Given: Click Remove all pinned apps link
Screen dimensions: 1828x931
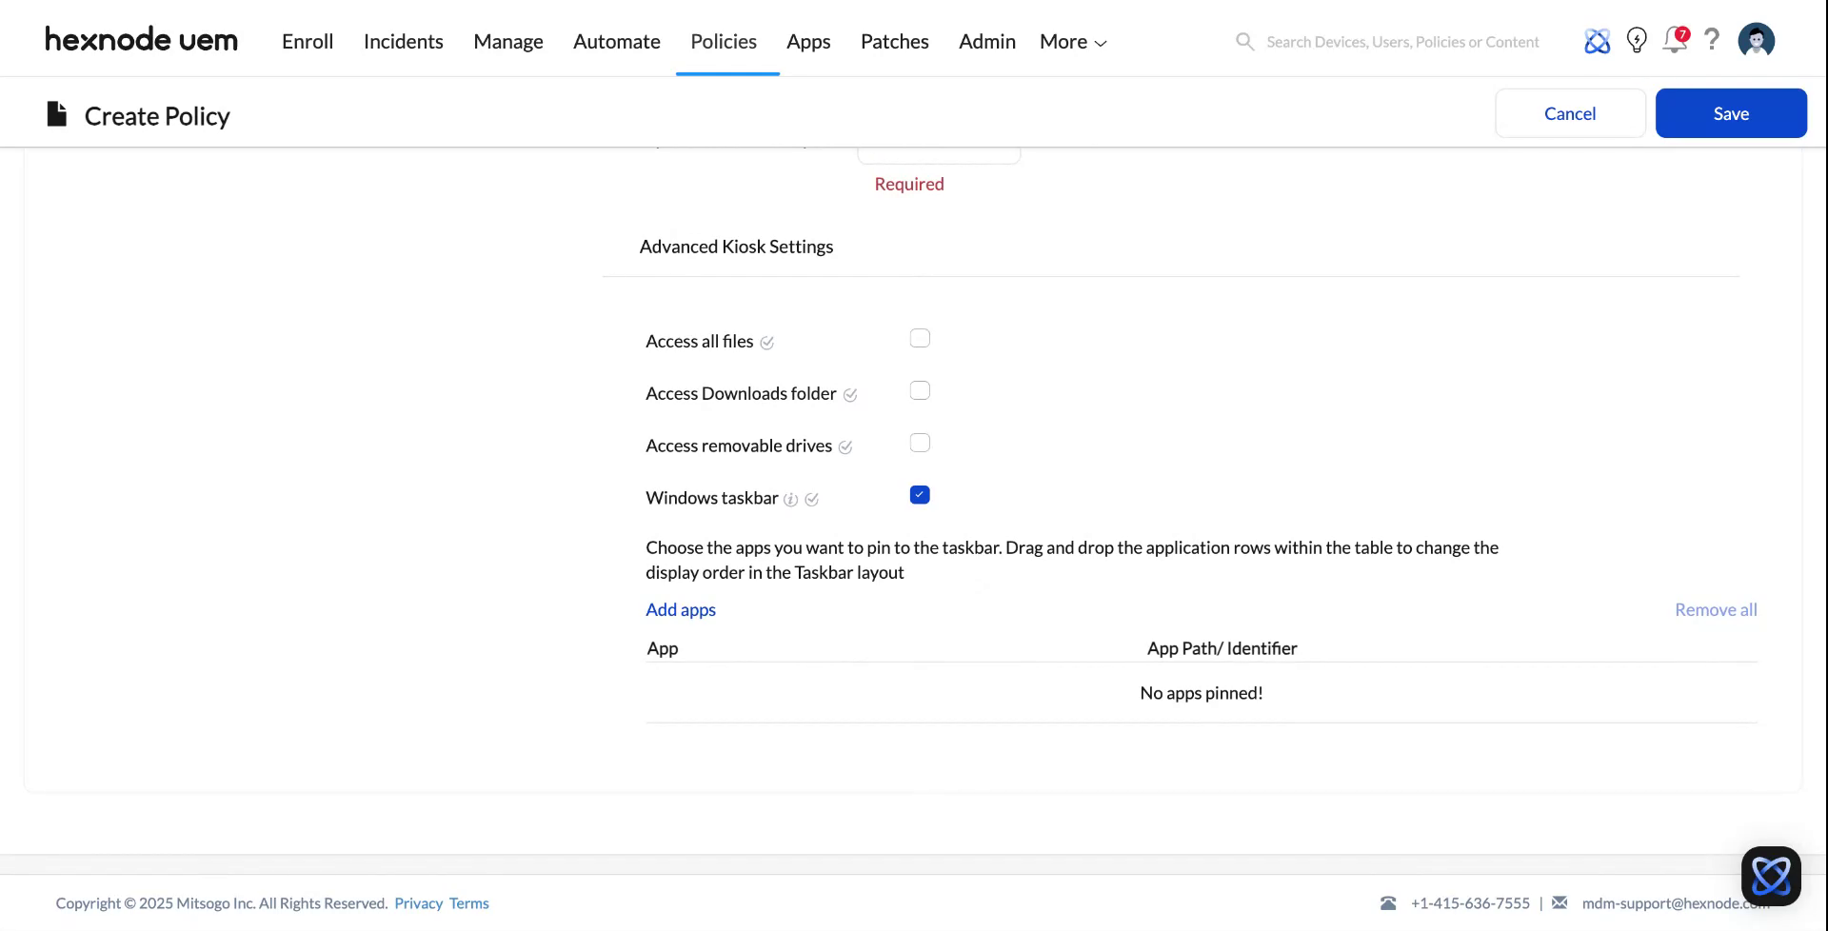Looking at the screenshot, I should point(1716,610).
